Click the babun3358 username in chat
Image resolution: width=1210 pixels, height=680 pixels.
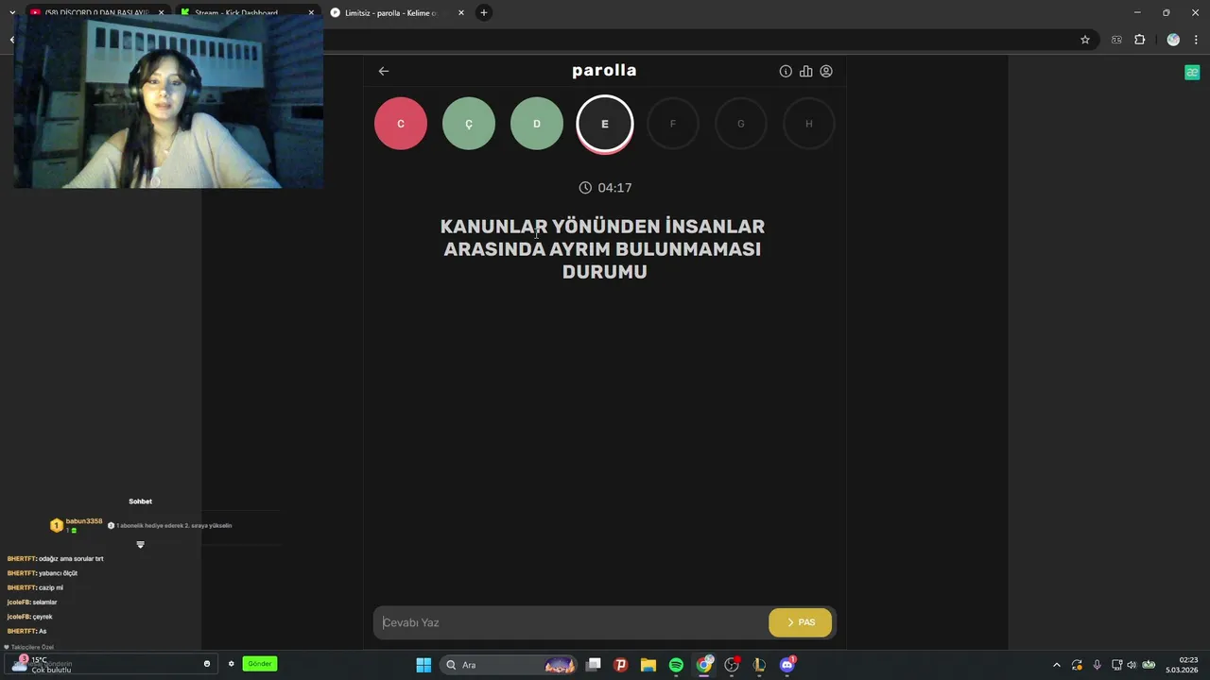pyautogui.click(x=84, y=521)
